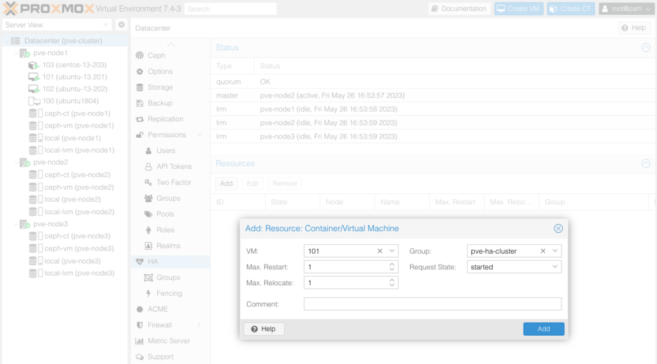Click the Create CT button
Screen dimensions: 657x364
click(x=570, y=9)
